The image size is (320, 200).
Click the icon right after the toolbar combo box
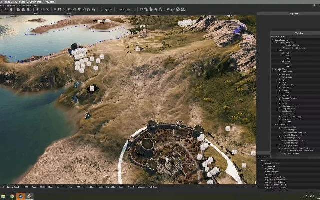tap(141, 9)
